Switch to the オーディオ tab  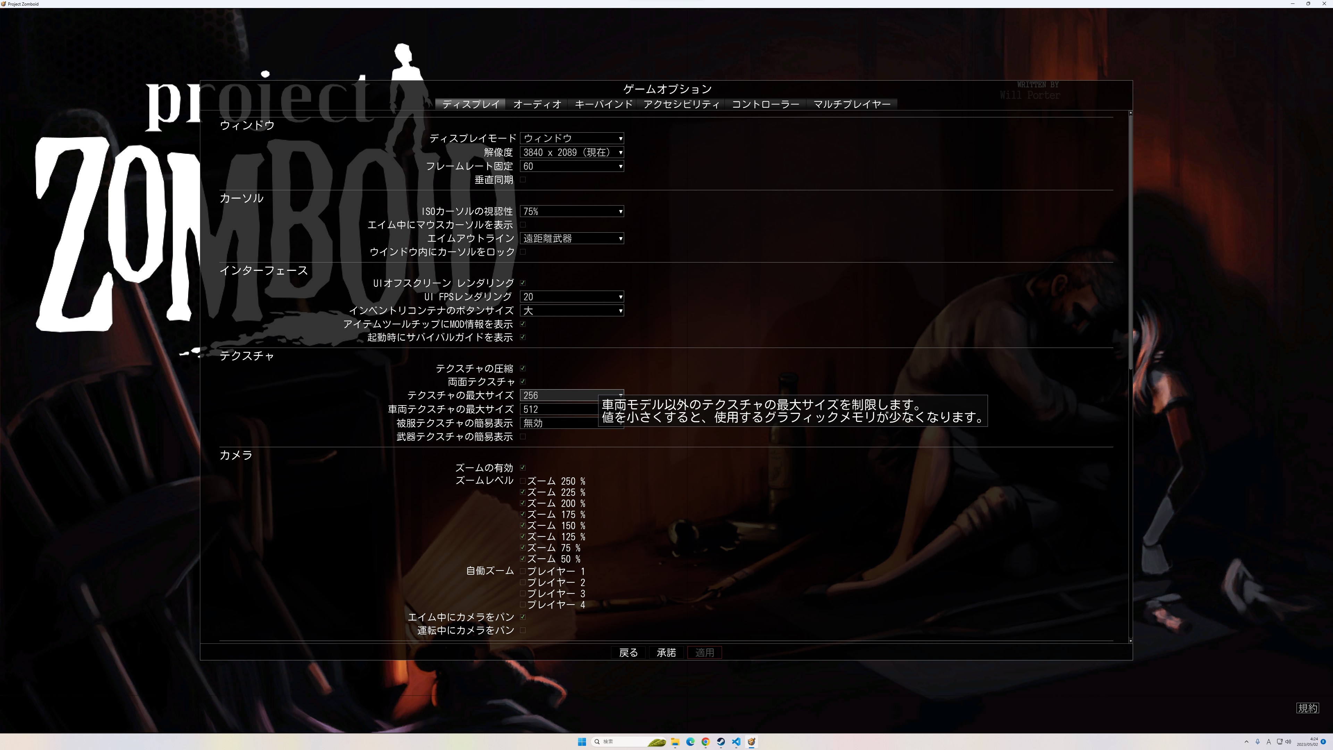click(x=537, y=104)
